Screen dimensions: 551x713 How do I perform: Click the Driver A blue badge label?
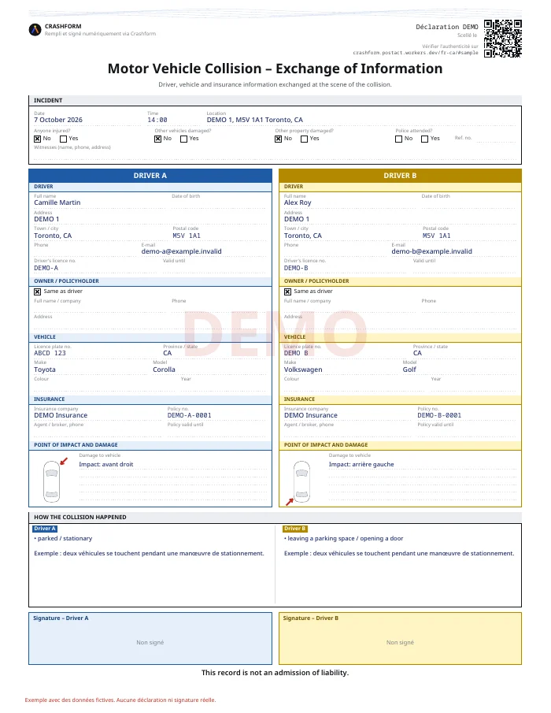tap(45, 529)
